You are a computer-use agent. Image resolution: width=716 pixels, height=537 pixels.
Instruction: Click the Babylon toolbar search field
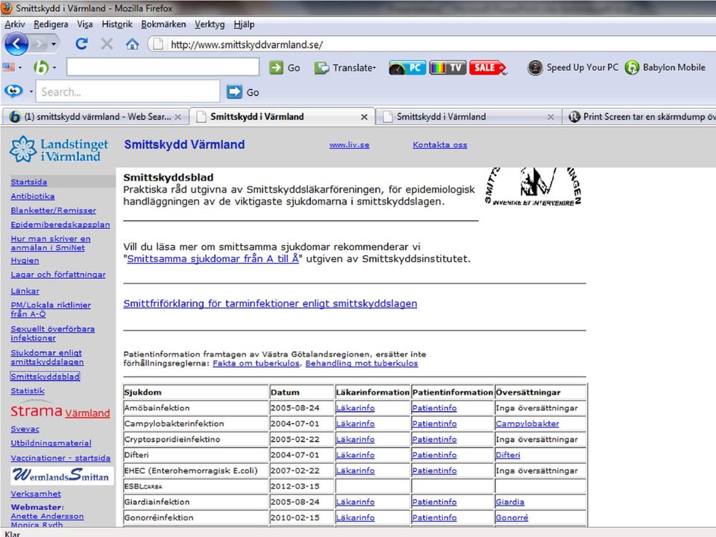163,67
